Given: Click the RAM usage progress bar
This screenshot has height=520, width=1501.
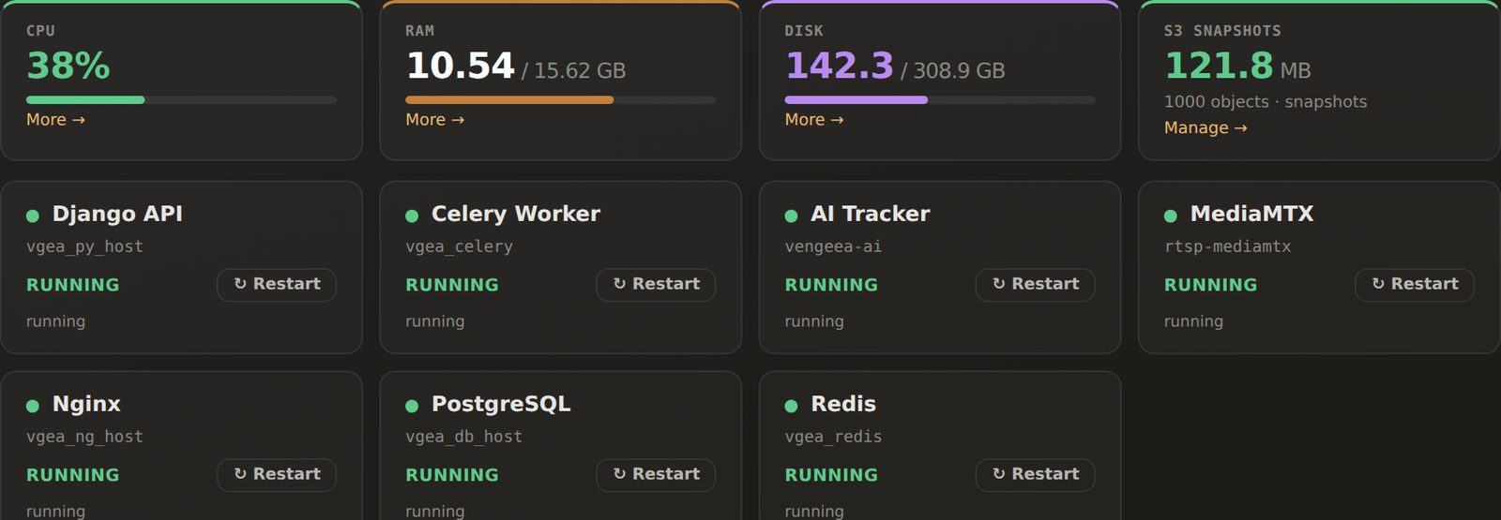Looking at the screenshot, I should click(560, 99).
